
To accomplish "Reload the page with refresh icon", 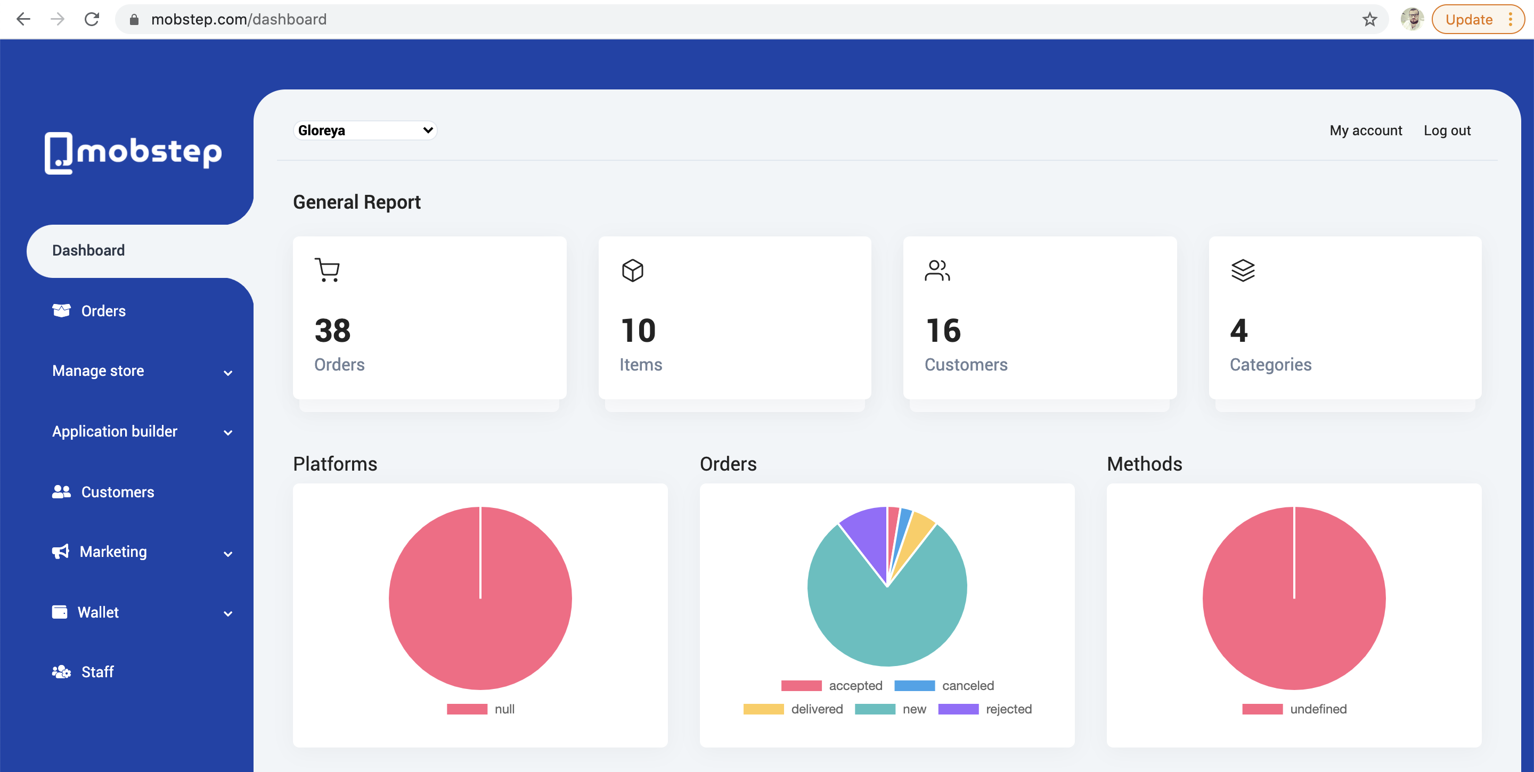I will point(92,20).
